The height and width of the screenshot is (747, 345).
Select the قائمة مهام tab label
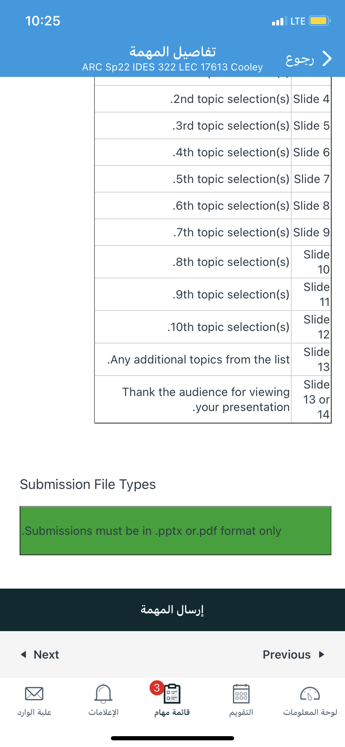click(172, 712)
